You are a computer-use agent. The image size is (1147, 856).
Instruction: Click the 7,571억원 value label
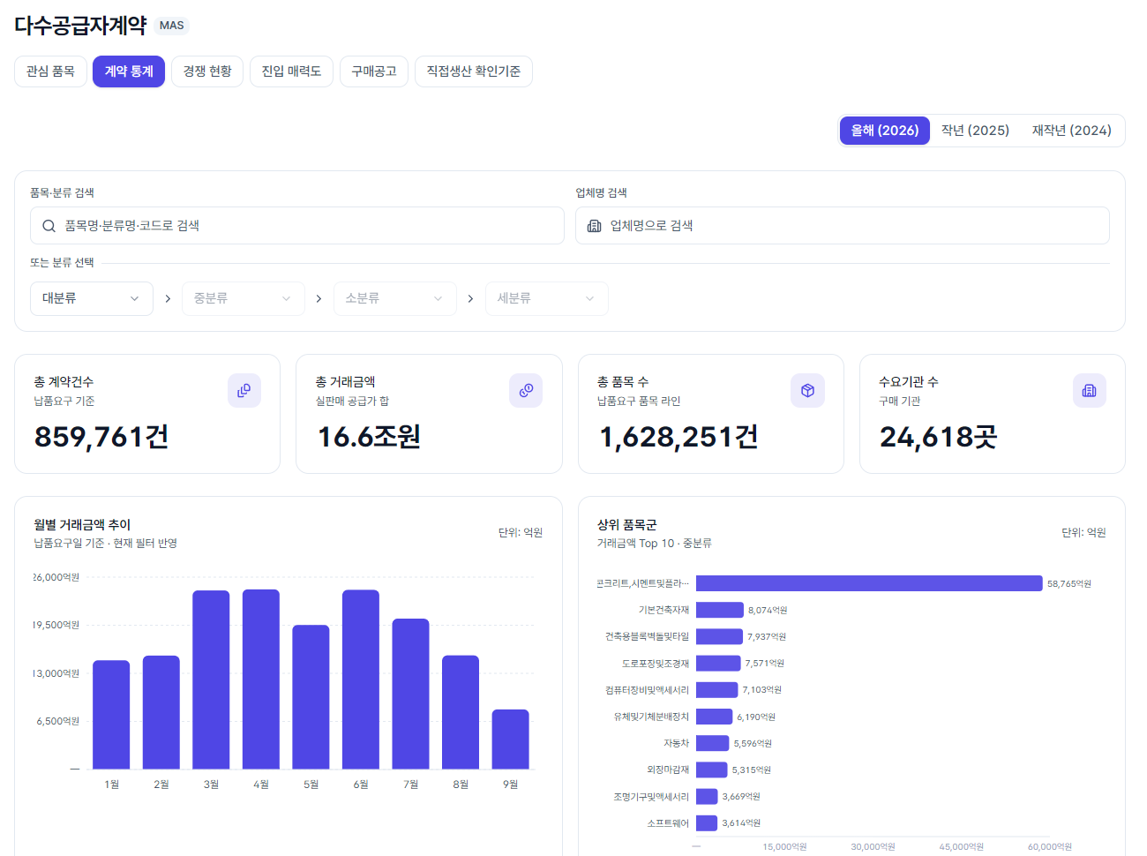[x=764, y=664]
